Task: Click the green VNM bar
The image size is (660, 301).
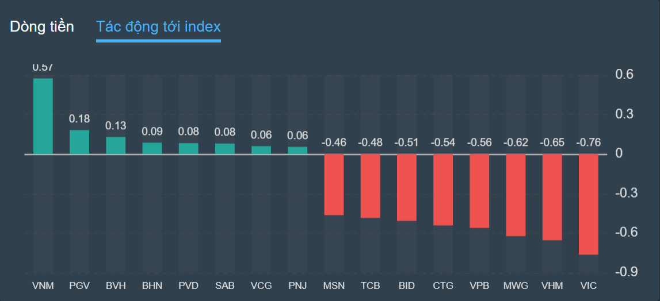Action: point(43,116)
